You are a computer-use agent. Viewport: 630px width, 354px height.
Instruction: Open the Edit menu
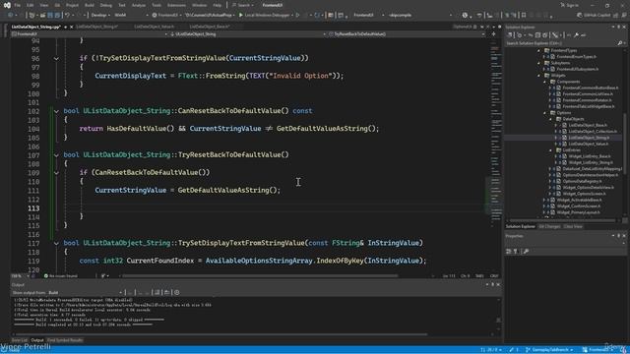31,5
